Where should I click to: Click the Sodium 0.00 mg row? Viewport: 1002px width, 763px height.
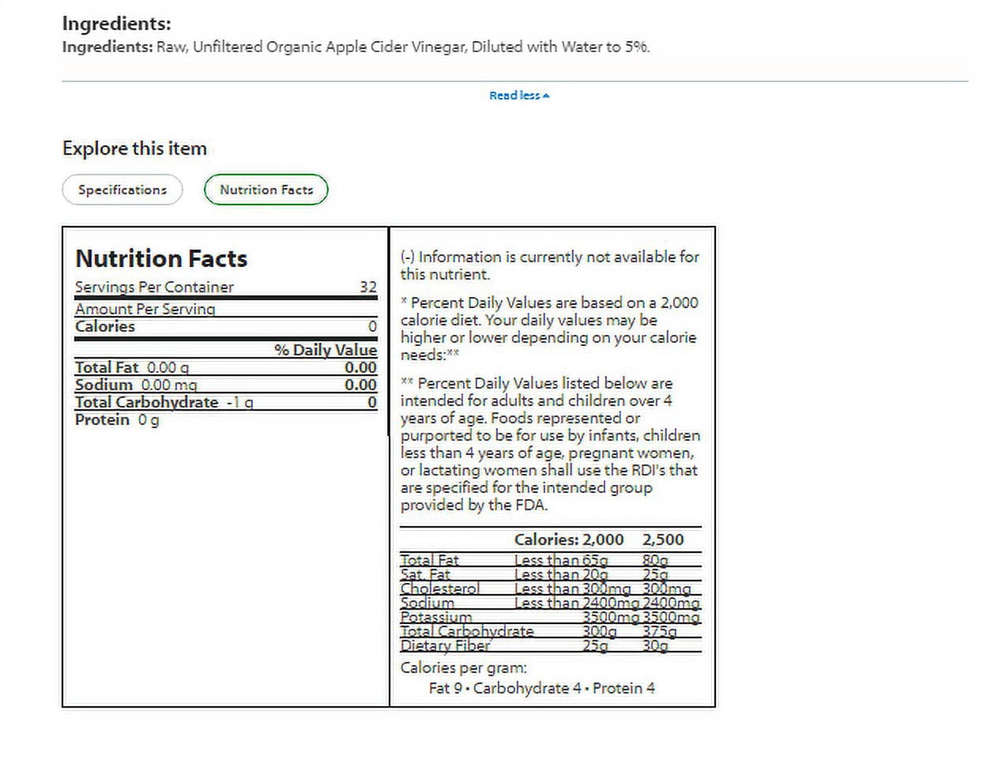(x=226, y=385)
